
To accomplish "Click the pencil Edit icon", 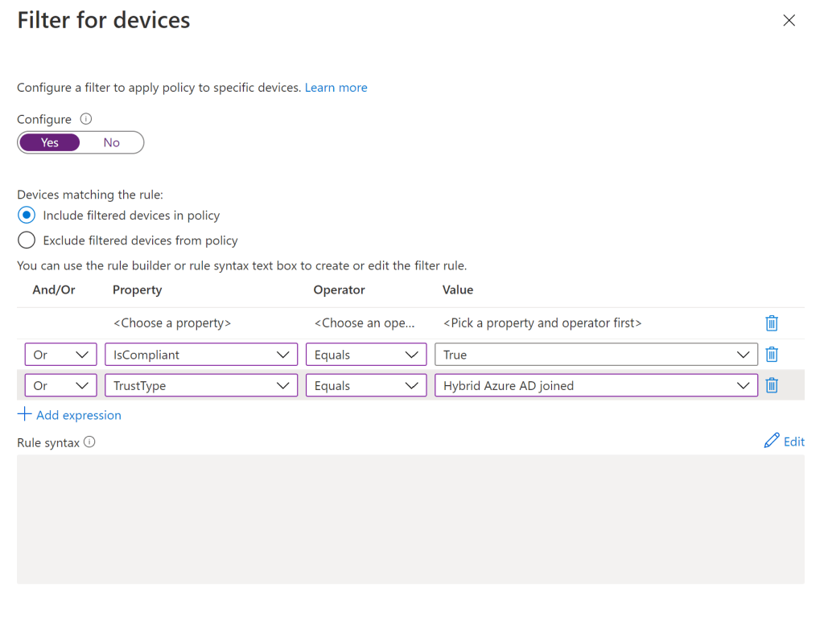I will 772,441.
